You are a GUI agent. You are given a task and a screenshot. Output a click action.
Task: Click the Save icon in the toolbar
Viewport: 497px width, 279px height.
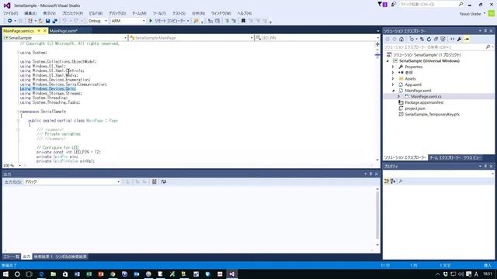coord(47,21)
